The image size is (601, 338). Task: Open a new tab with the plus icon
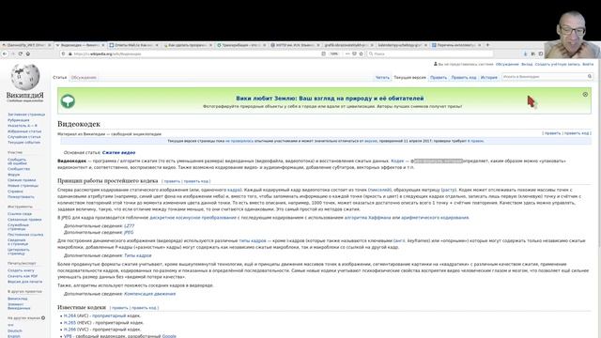(x=487, y=45)
